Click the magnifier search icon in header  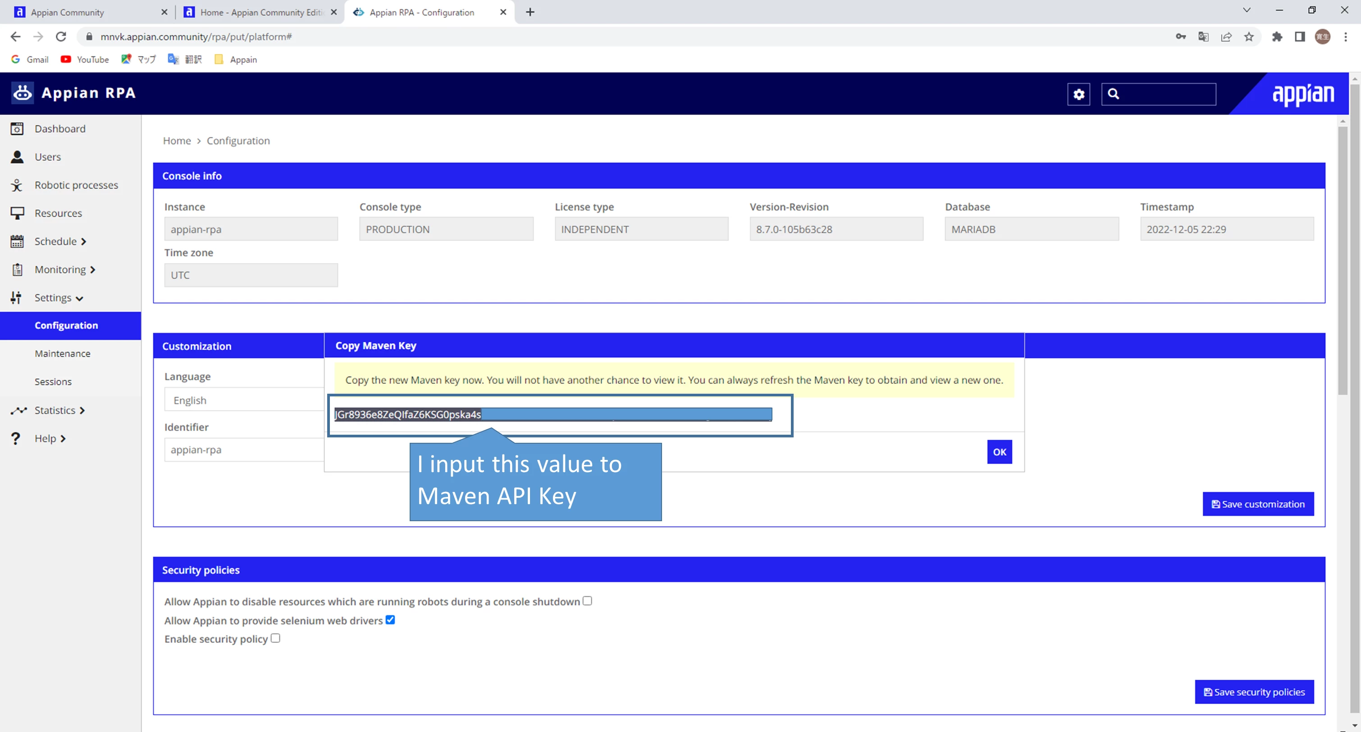pos(1113,94)
